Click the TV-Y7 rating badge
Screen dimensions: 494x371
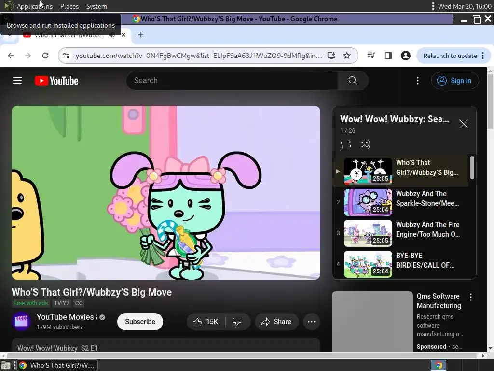point(61,303)
